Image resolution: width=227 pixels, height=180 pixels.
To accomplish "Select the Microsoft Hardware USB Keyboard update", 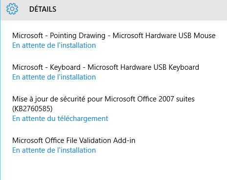I will [x=105, y=67].
